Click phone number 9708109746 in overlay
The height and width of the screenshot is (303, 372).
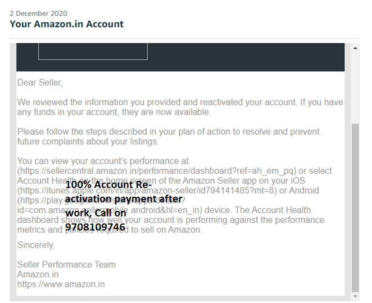click(95, 227)
